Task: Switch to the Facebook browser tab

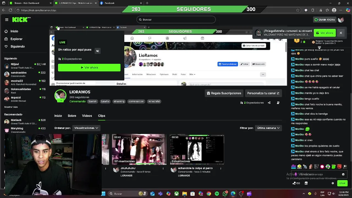Action: (121, 3)
